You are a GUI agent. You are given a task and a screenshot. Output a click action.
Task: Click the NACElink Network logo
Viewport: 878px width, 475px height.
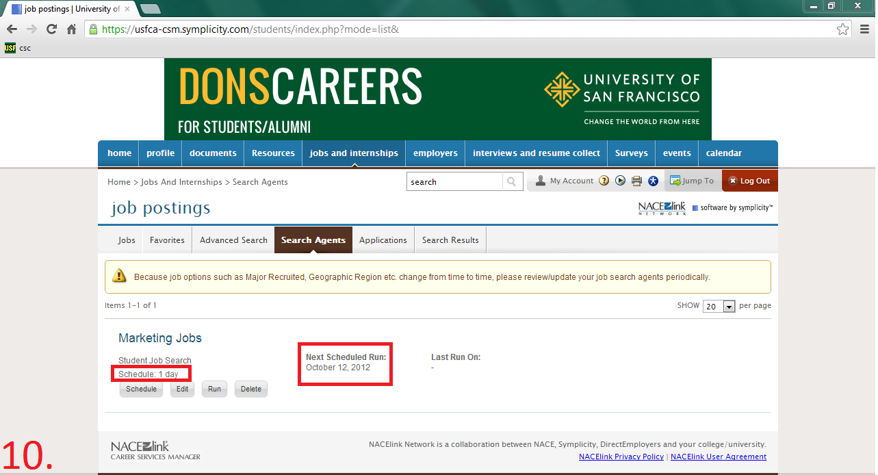(662, 208)
